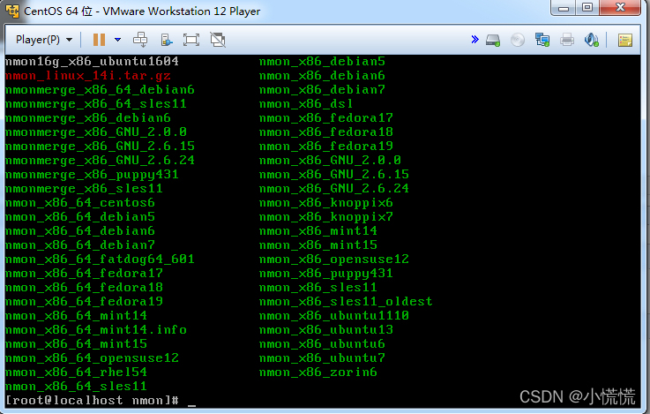The width and height of the screenshot is (650, 414).
Task: Click nmon_x86_64_sles11 entry
Action: click(76, 387)
